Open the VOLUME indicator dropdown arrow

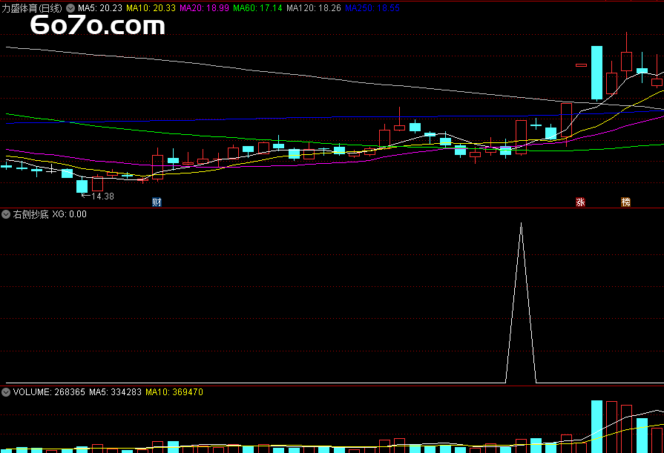tap(6, 392)
